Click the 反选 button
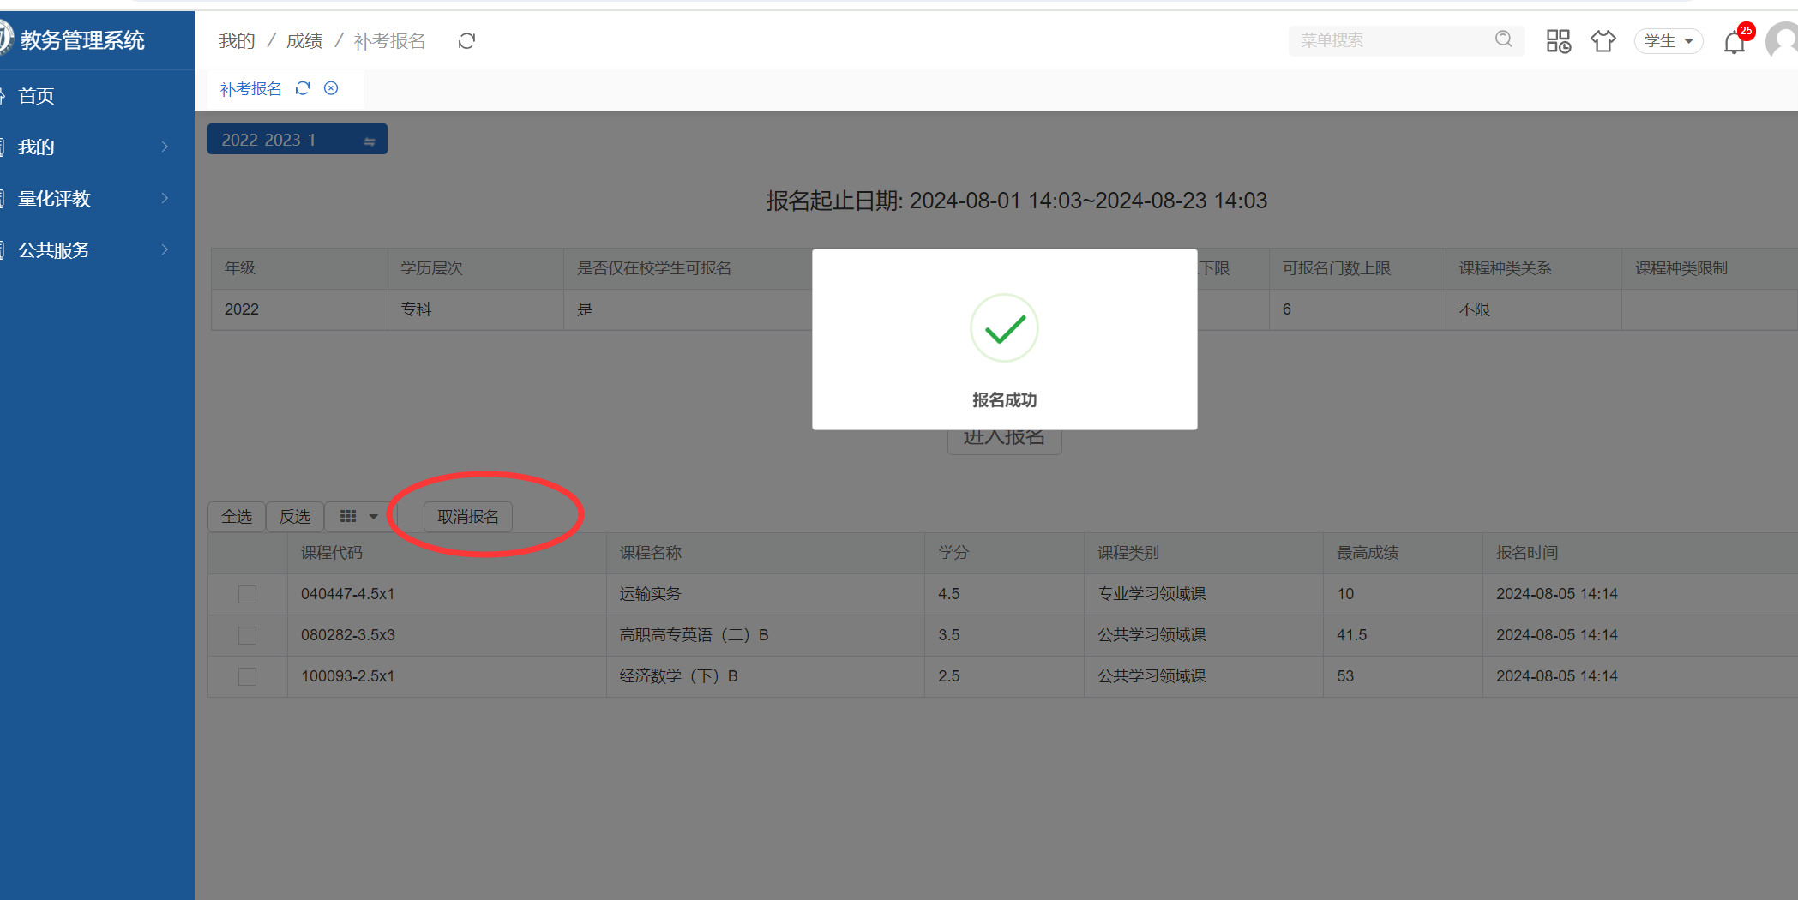 click(x=295, y=517)
